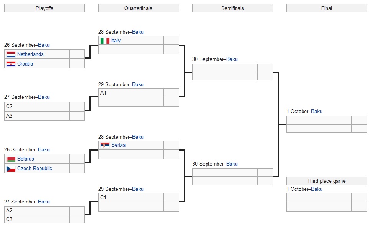Screen dimensions: 372x228
Task: Click the Italy flag icon
Action: 105,41
